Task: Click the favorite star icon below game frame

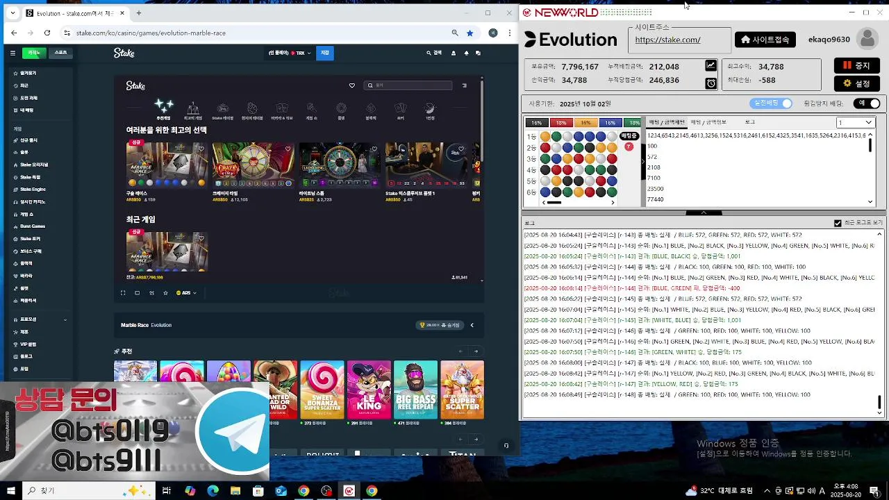Action: click(165, 293)
